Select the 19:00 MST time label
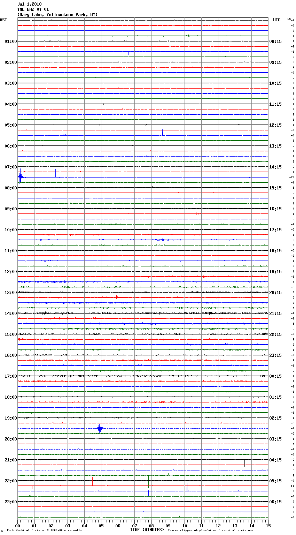The height and width of the screenshot is (535, 296). pos(11,418)
